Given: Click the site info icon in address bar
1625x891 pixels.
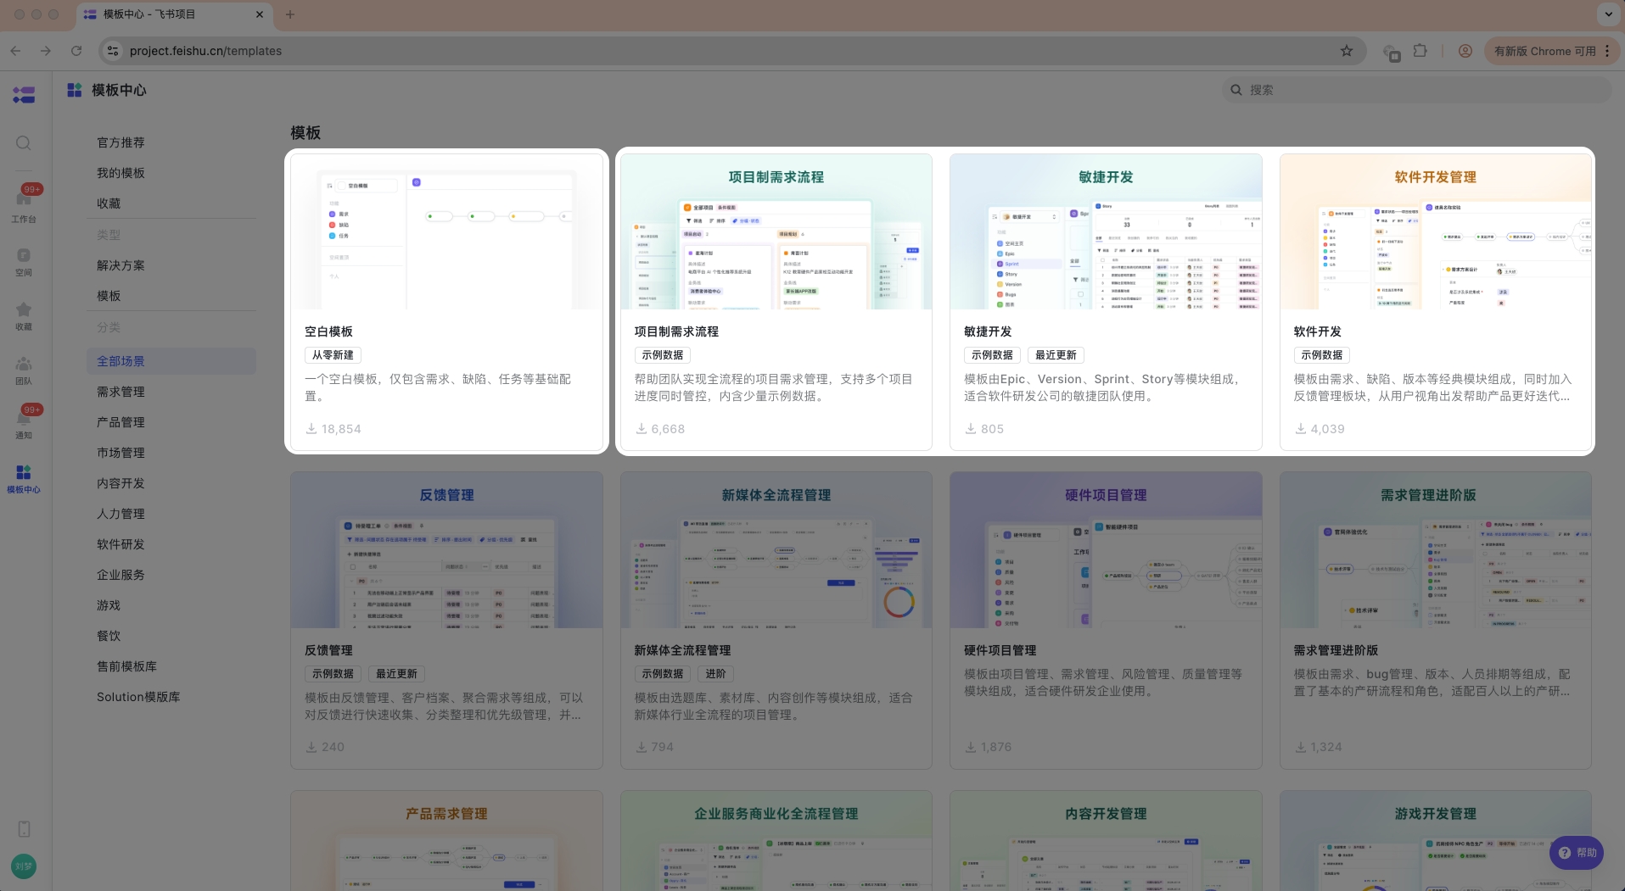Looking at the screenshot, I should click(x=113, y=51).
